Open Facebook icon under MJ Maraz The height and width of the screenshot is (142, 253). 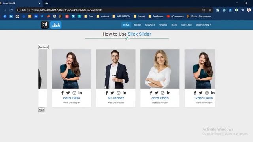click(x=107, y=93)
